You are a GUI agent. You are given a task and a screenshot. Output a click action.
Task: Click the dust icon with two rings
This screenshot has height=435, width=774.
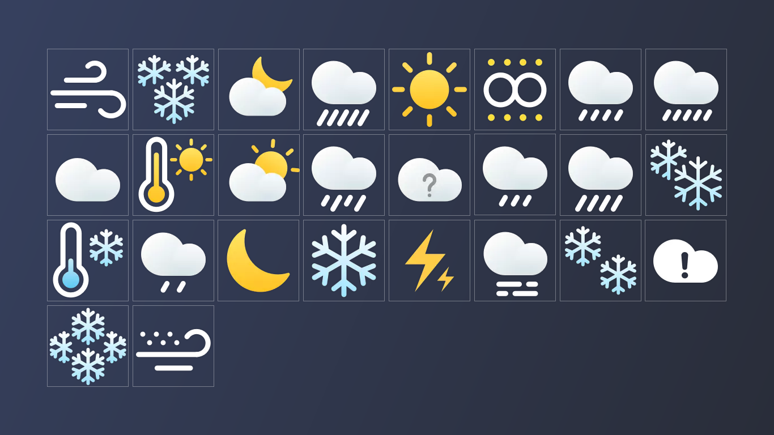515,89
